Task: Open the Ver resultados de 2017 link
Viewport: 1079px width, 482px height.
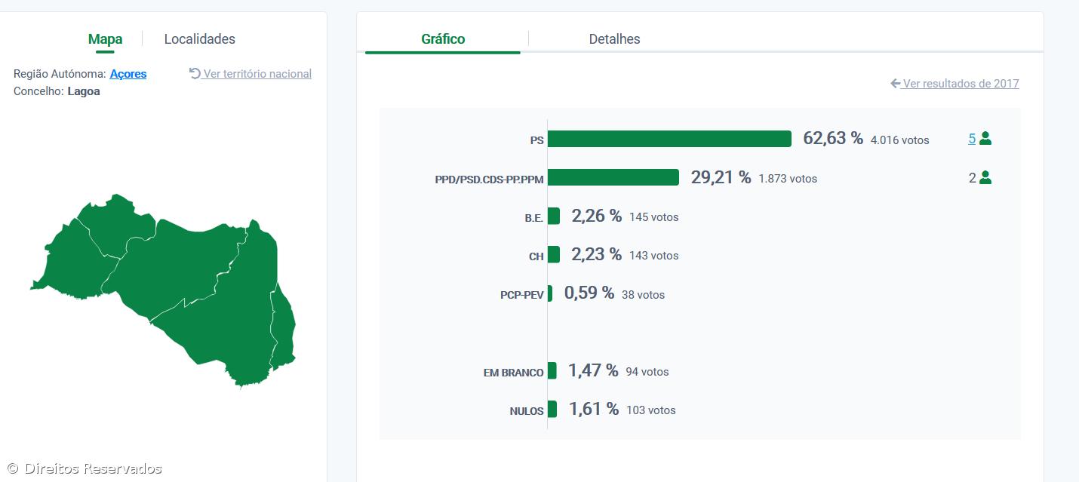Action: (961, 84)
